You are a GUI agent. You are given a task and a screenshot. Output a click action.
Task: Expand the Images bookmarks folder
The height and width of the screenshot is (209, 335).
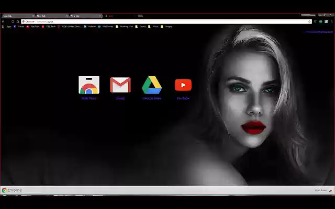[166, 27]
